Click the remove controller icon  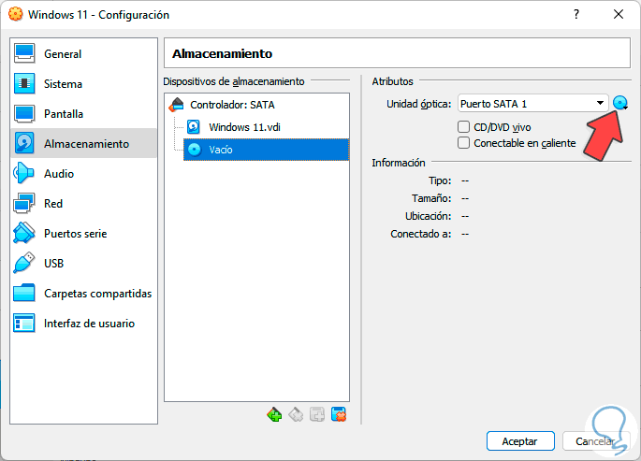[x=296, y=415]
